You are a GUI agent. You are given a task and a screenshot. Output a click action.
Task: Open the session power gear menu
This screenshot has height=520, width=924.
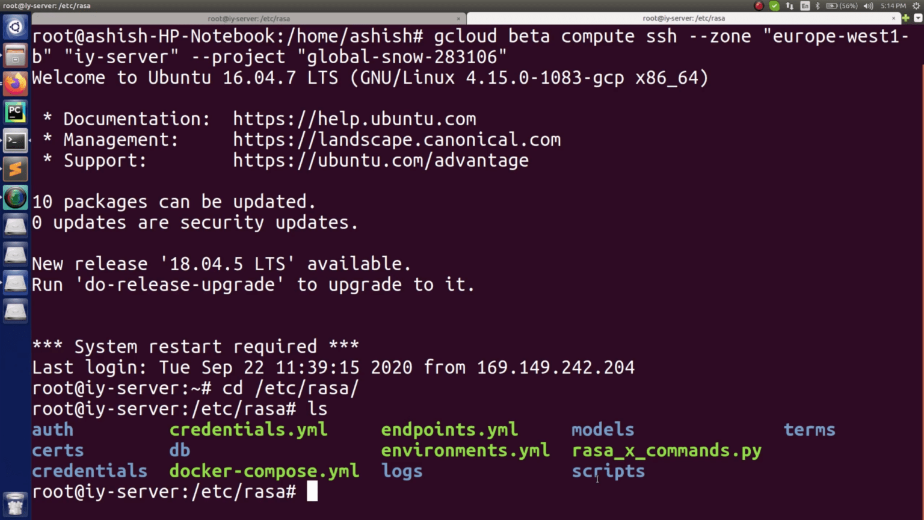pyautogui.click(x=916, y=5)
